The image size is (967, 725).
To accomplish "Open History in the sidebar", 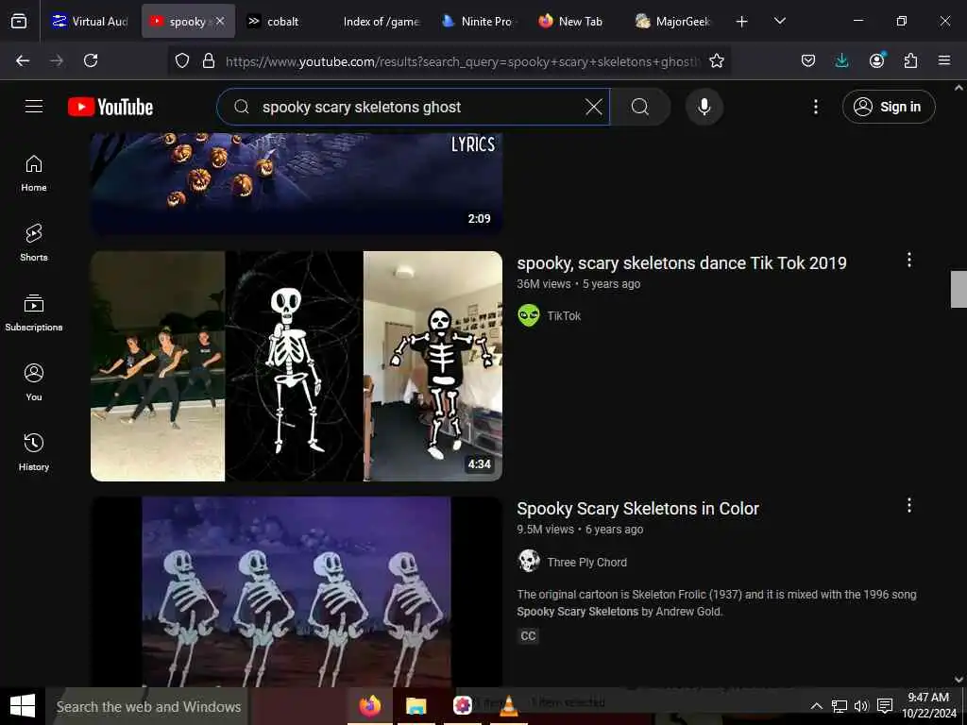I will (x=34, y=452).
